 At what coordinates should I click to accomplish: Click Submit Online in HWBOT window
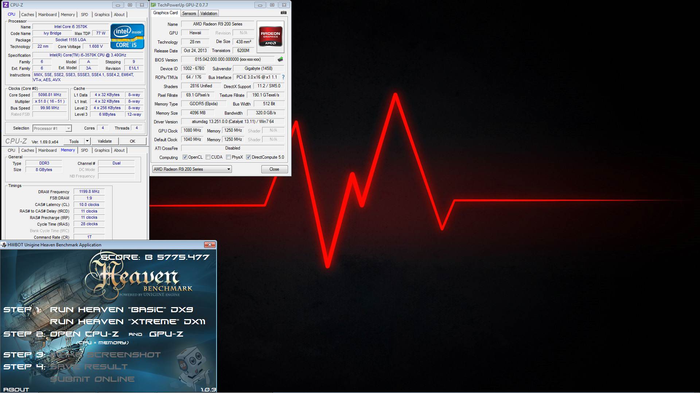(92, 379)
